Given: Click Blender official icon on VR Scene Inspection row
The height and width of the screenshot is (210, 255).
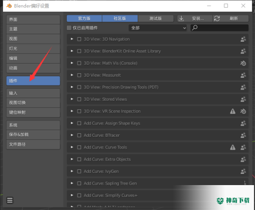Looking at the screenshot, I should tap(243, 111).
